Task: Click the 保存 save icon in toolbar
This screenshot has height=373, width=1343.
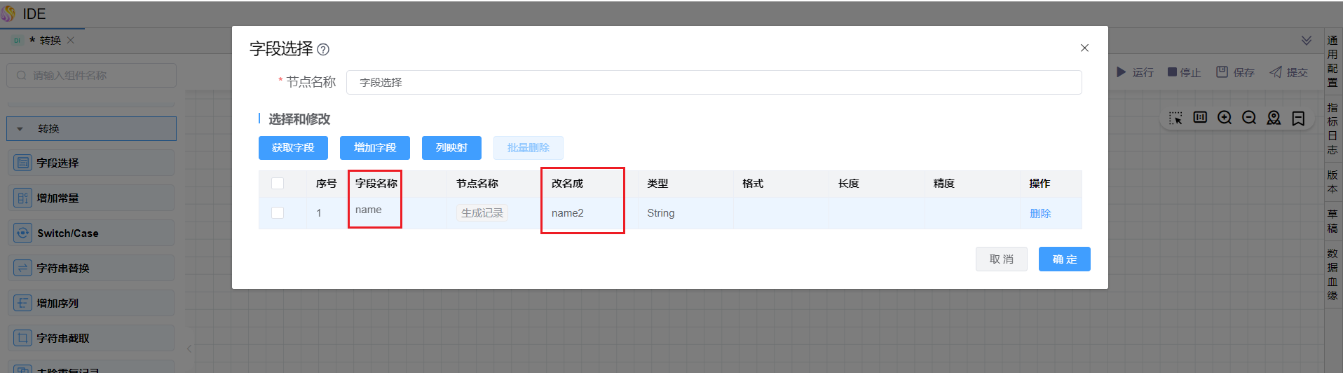Action: pos(1222,72)
